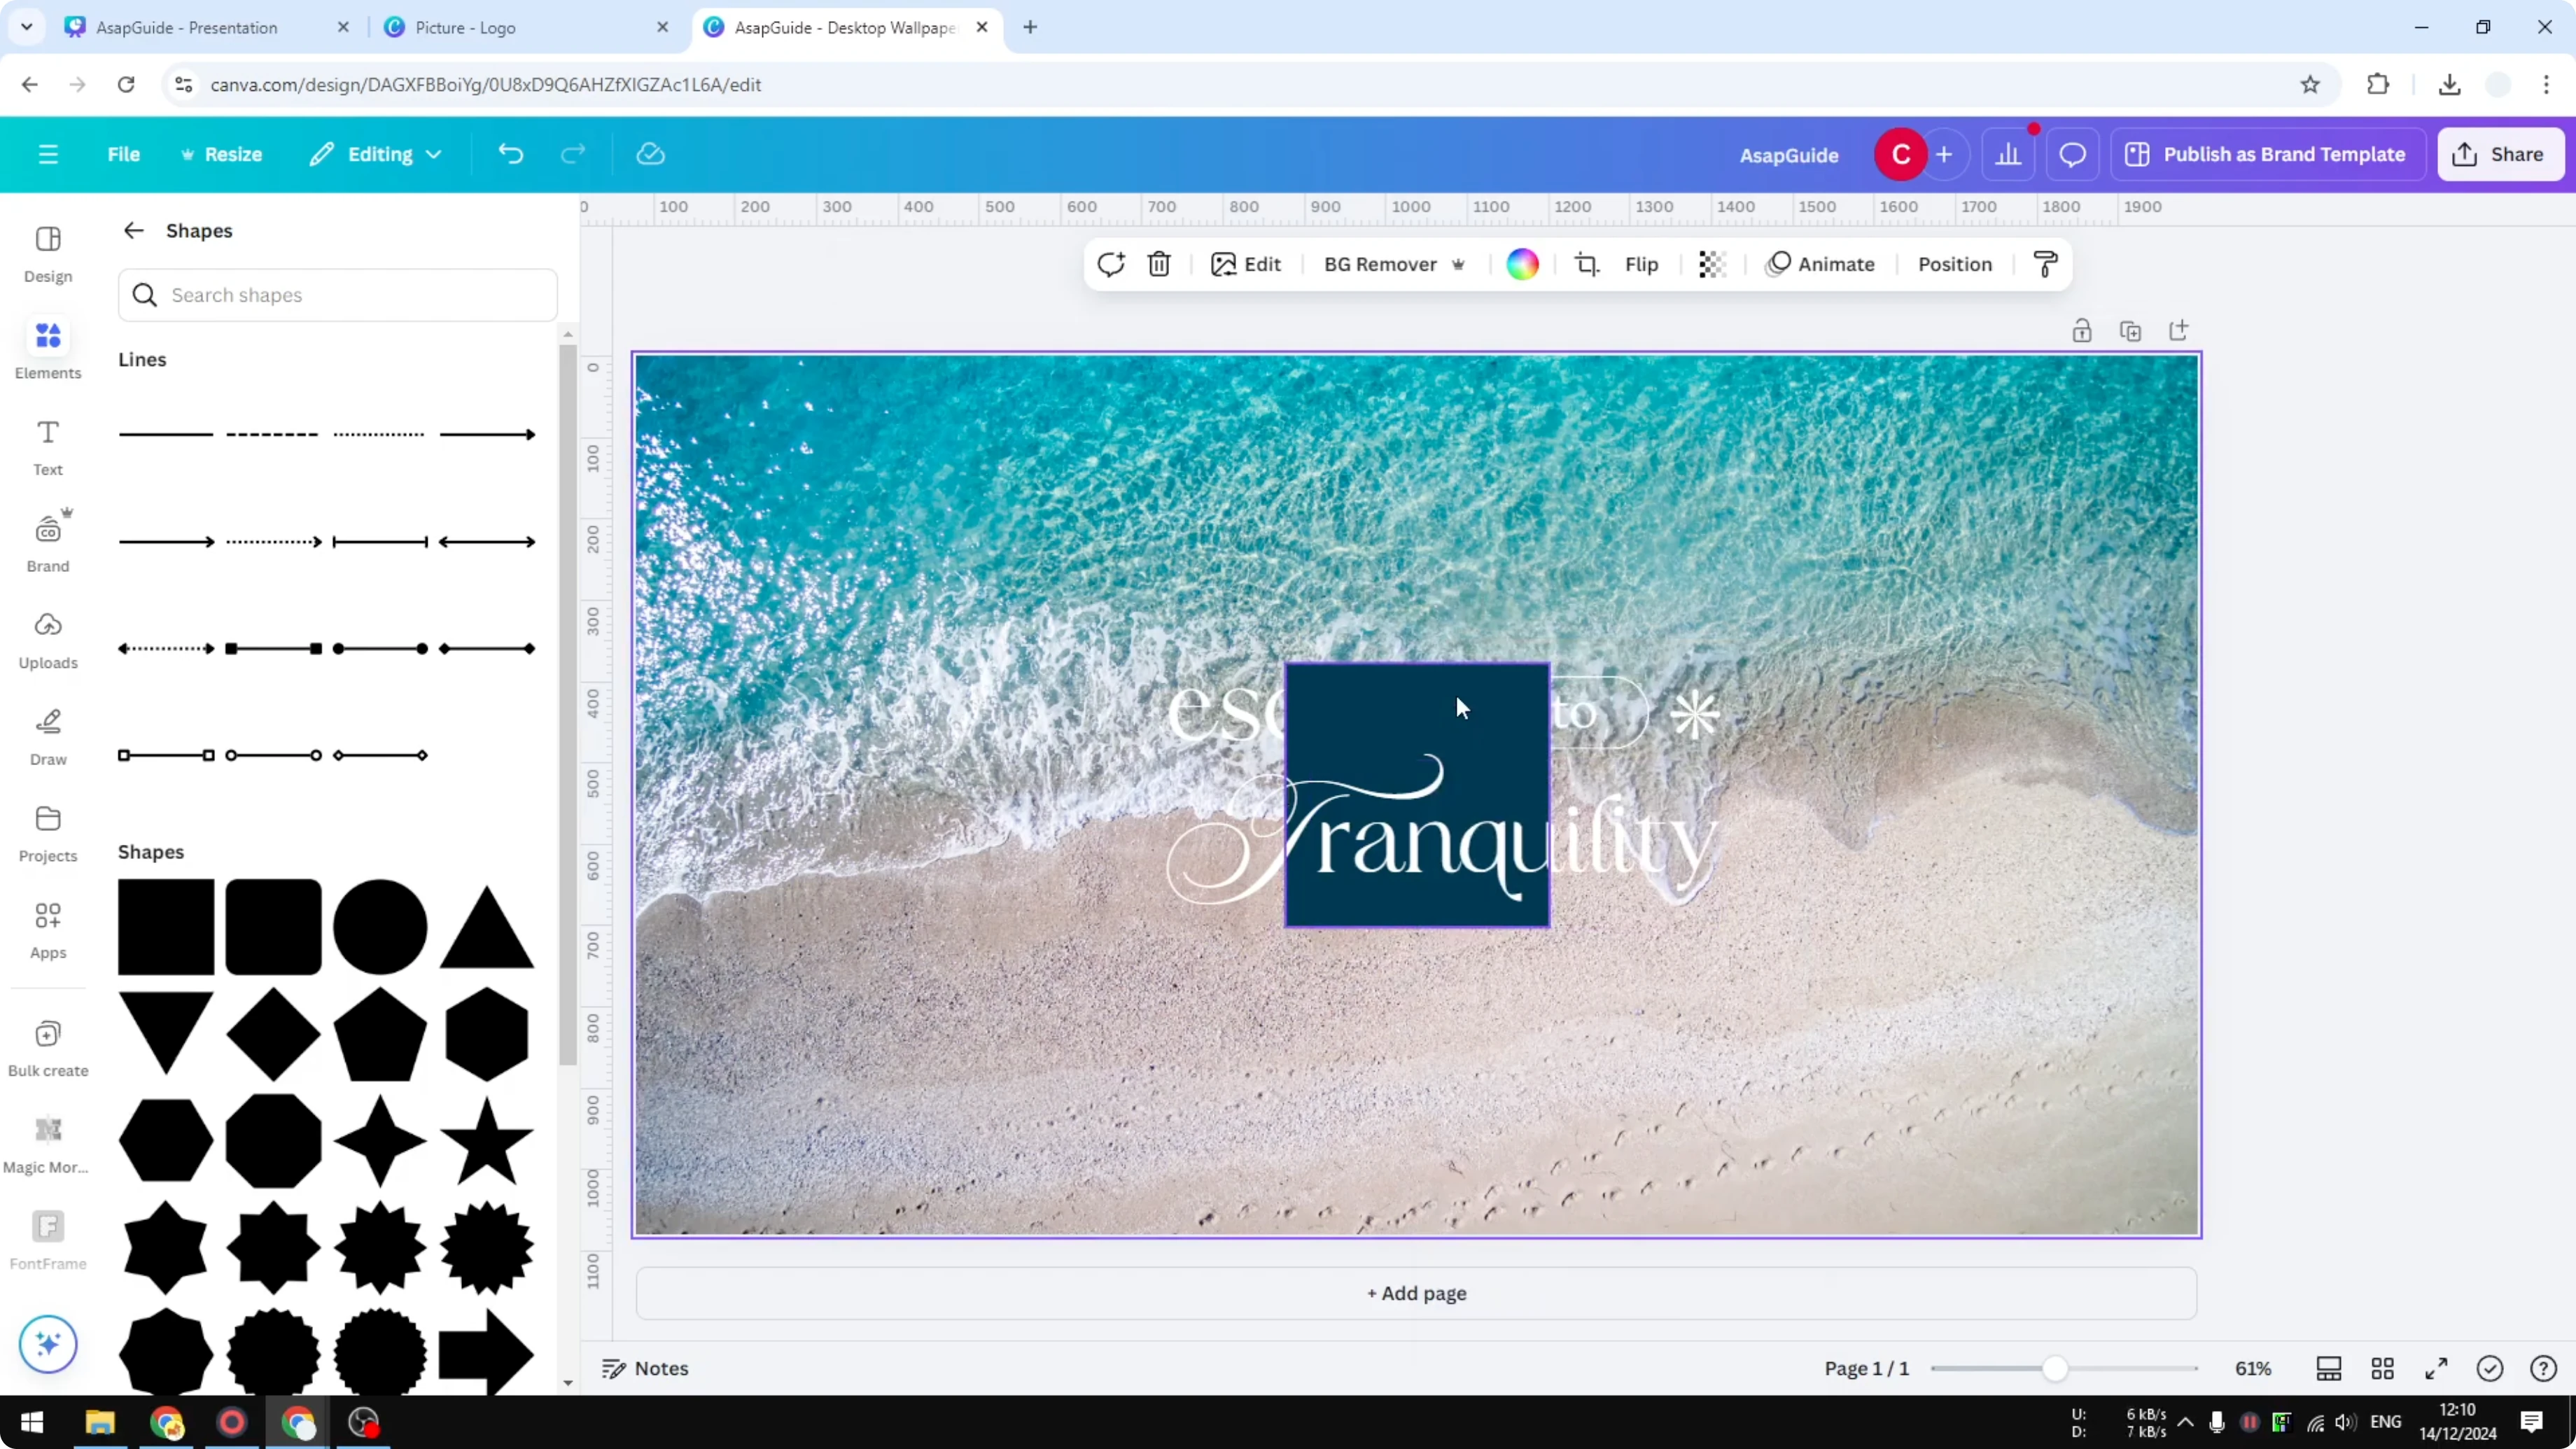
Task: Delete the selected element with trash icon
Action: [x=1159, y=264]
